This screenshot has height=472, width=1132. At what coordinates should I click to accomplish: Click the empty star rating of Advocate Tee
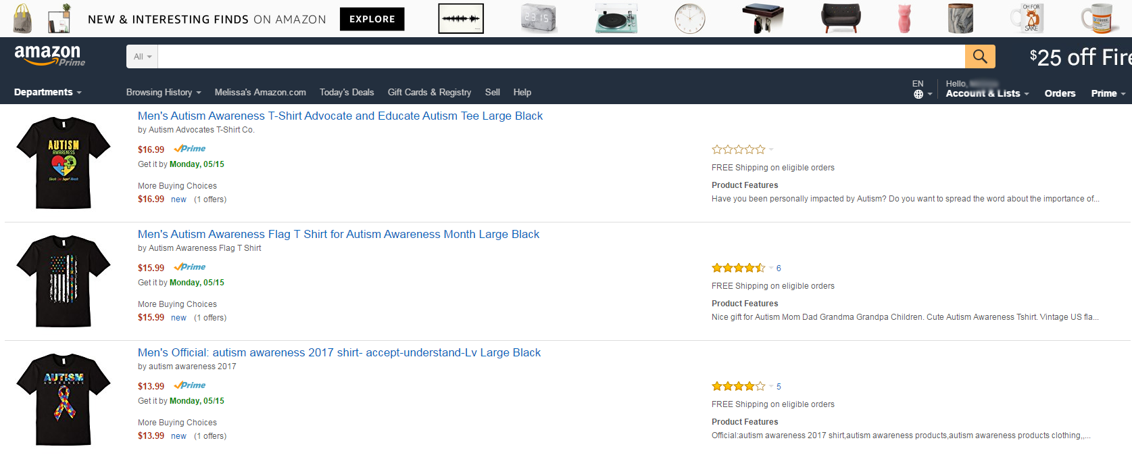(739, 149)
